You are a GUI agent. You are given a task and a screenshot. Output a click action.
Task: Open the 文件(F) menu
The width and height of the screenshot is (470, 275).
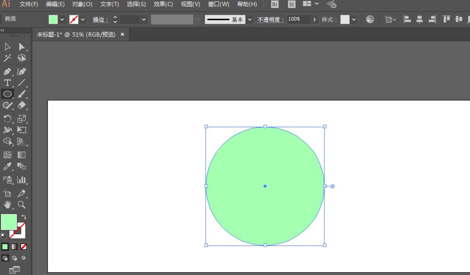pyautogui.click(x=29, y=4)
